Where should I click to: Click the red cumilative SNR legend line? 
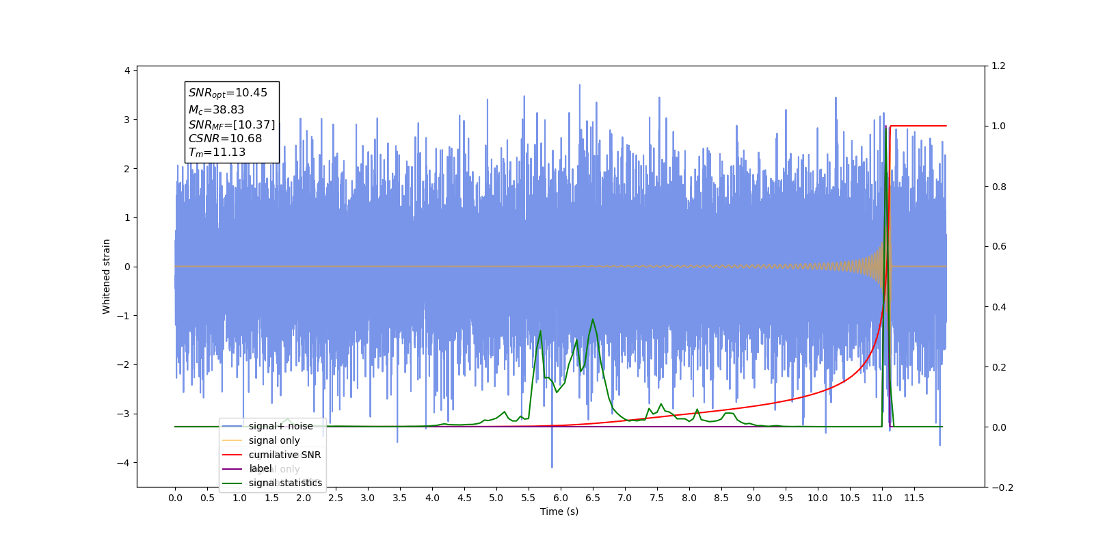coord(232,455)
